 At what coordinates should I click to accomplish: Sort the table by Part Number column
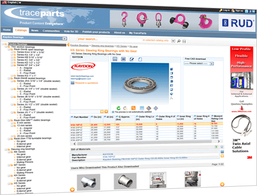click(x=81, y=117)
